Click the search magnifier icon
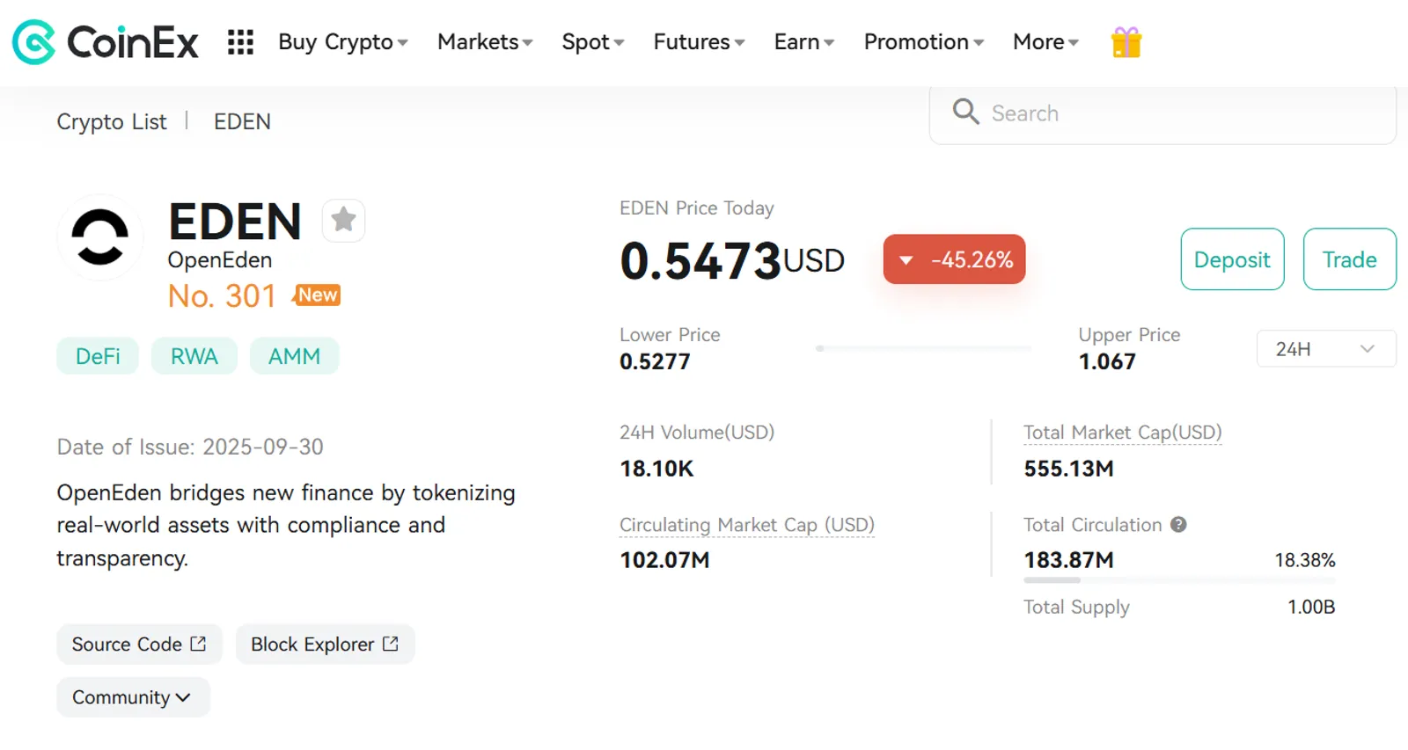Viewport: 1408px width, 750px height. click(x=965, y=112)
